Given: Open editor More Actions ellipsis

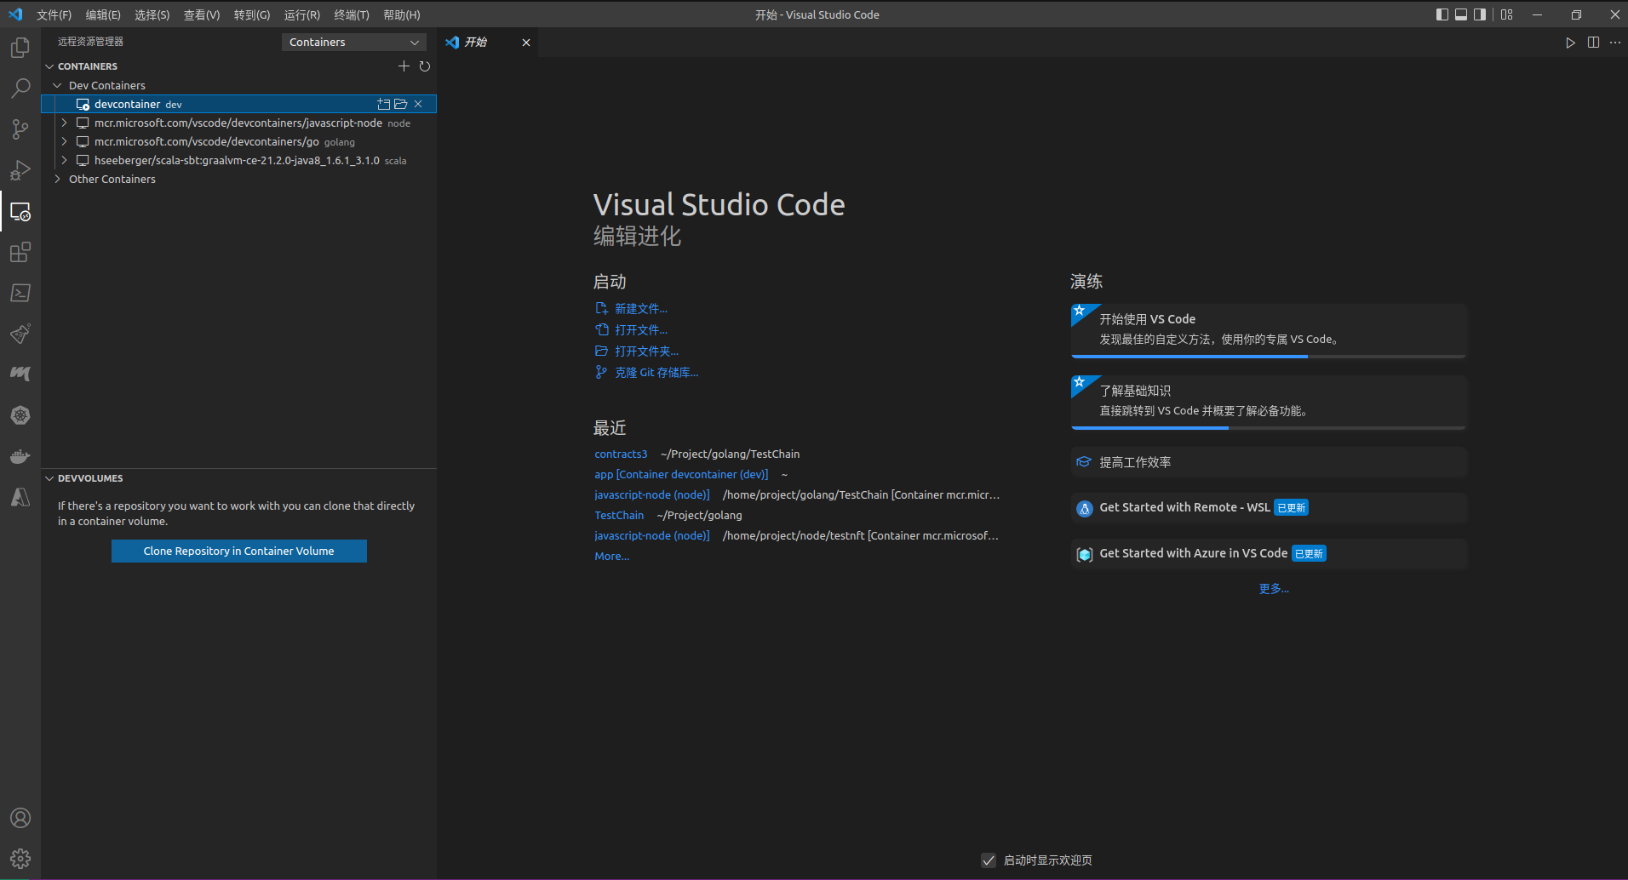Looking at the screenshot, I should coord(1615,43).
